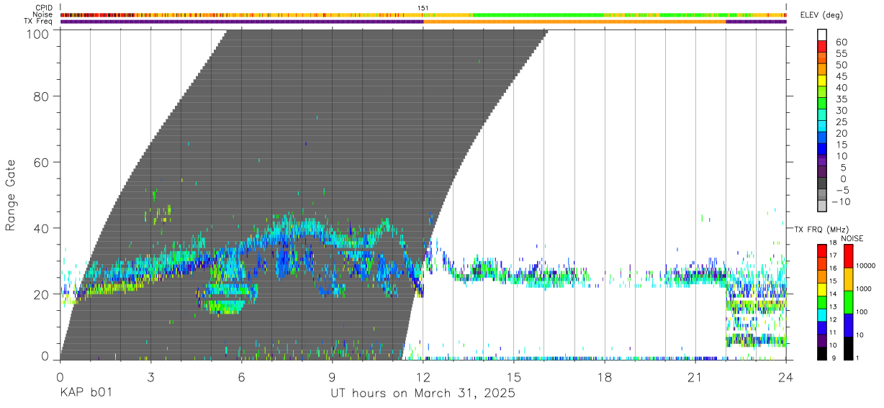This screenshot has height=408, width=884.
Task: Click the CPID value '151'
Action: click(423, 8)
